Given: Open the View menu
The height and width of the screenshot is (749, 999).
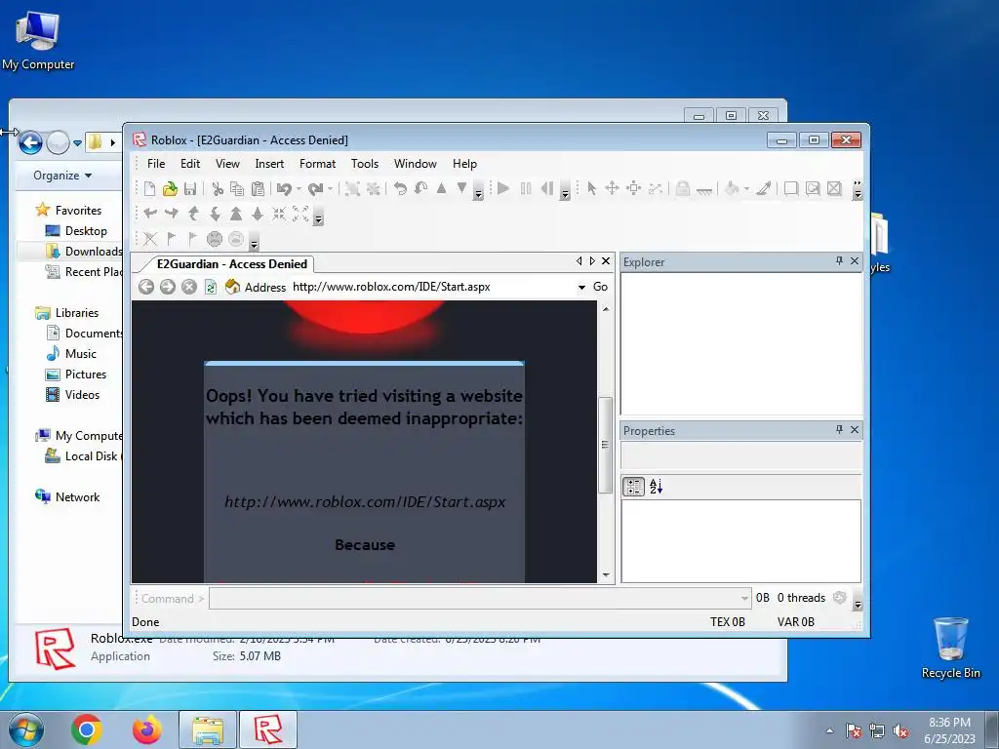Looking at the screenshot, I should (227, 164).
